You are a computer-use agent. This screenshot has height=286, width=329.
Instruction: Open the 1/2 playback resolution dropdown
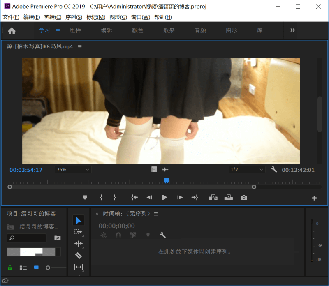coord(247,170)
